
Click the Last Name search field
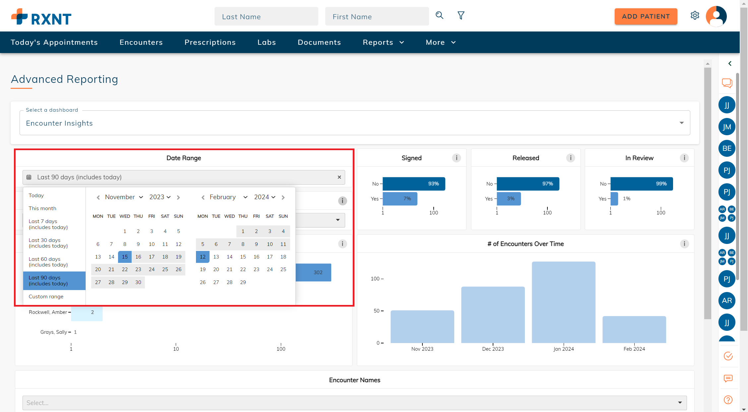266,16
